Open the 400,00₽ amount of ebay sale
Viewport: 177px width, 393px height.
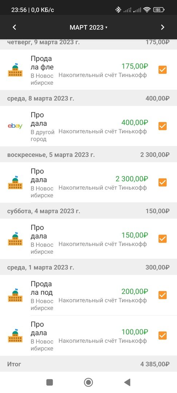(135, 123)
